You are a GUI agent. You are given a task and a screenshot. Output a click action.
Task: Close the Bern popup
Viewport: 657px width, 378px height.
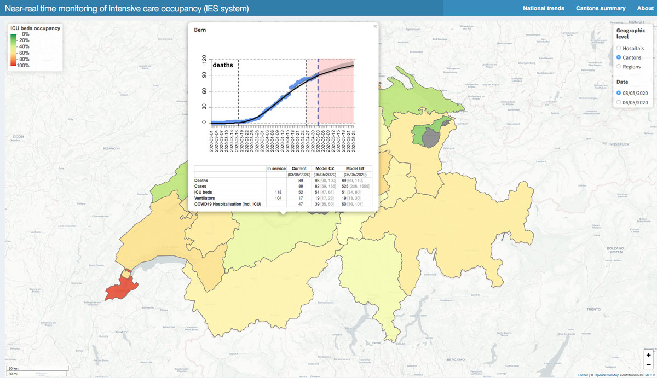point(375,26)
